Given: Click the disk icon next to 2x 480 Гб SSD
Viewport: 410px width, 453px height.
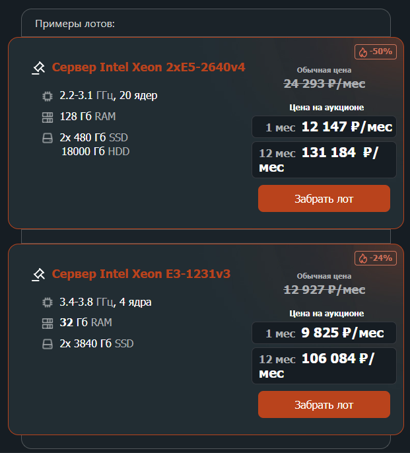Looking at the screenshot, I should point(47,138).
